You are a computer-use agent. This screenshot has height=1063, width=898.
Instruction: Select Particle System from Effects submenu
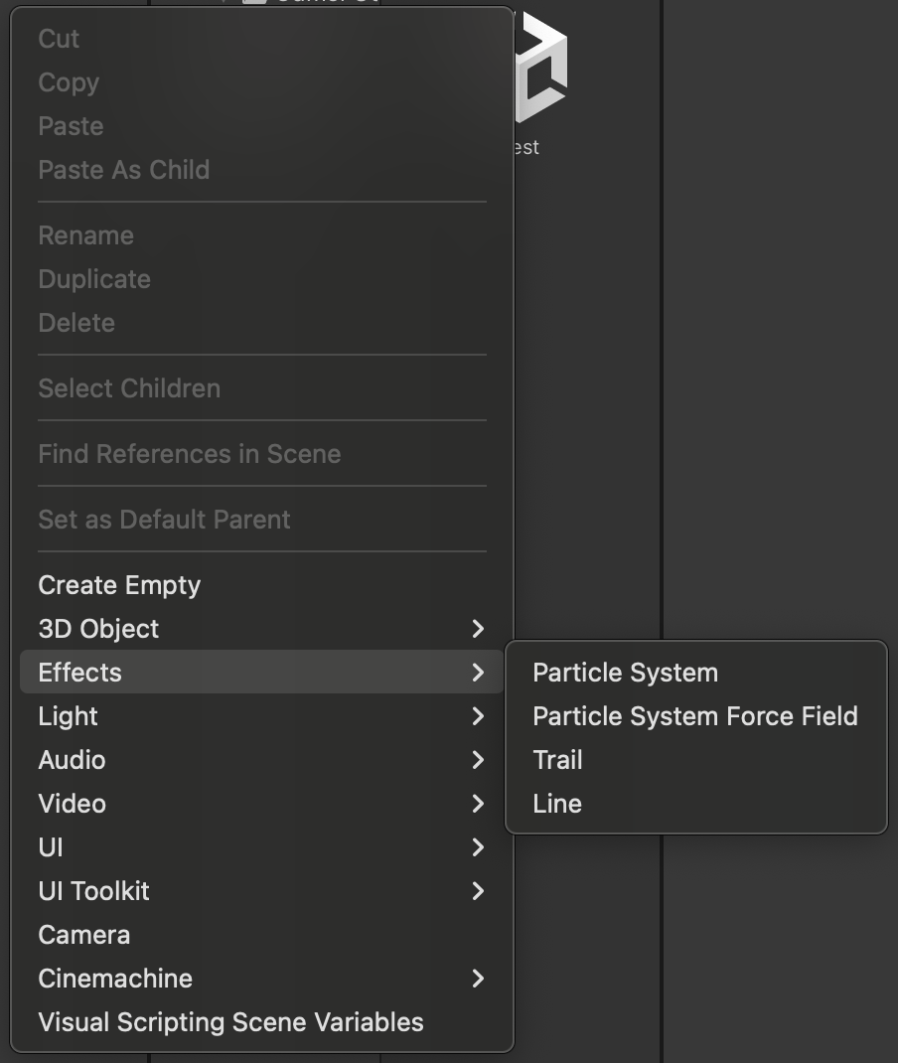click(625, 673)
